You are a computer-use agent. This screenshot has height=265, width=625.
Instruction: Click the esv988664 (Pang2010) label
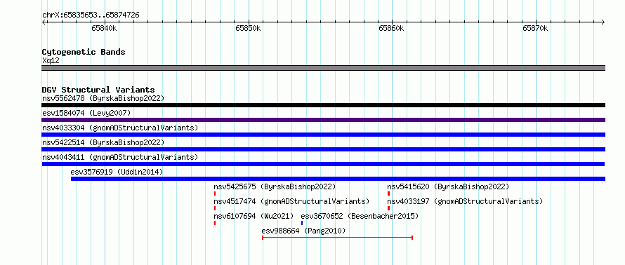(x=303, y=231)
